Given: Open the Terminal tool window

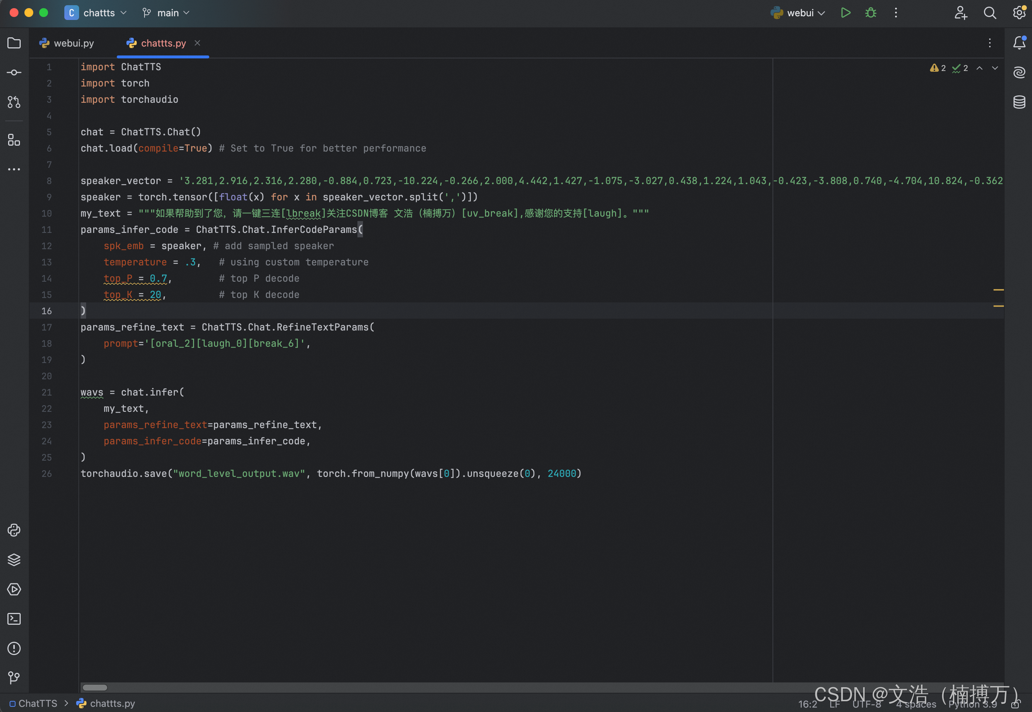Looking at the screenshot, I should point(14,619).
